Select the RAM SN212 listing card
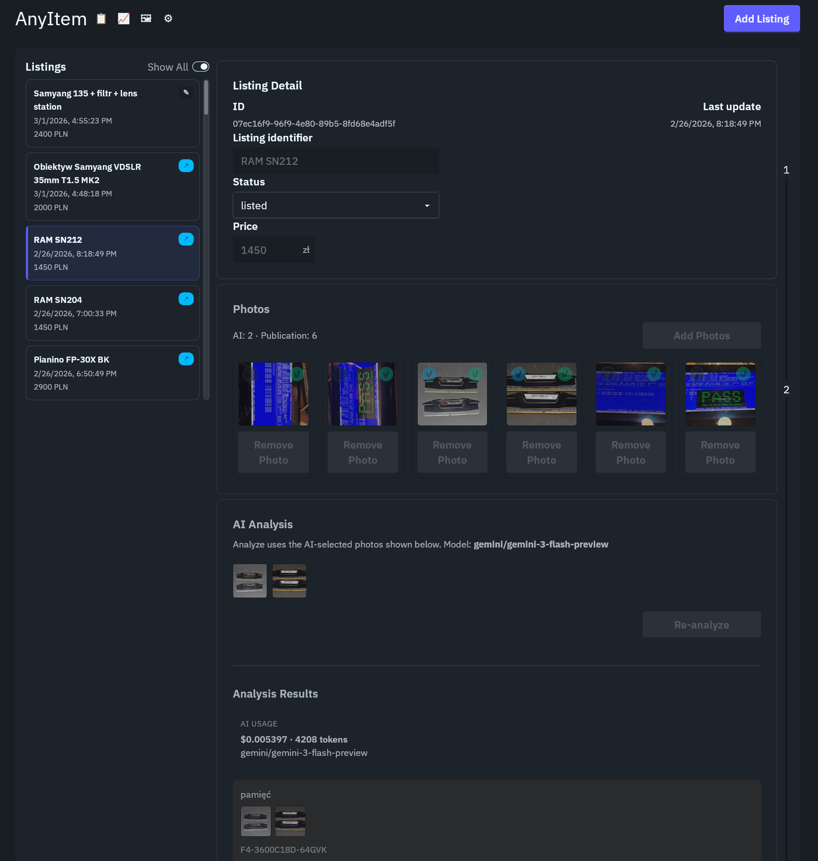 pyautogui.click(x=112, y=253)
